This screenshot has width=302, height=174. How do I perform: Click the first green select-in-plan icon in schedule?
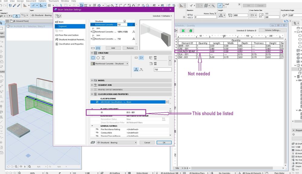pyautogui.click(x=183, y=31)
